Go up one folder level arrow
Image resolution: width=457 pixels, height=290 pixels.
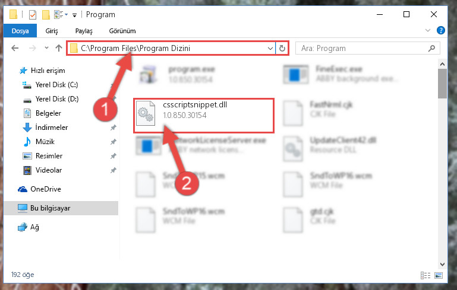point(59,48)
